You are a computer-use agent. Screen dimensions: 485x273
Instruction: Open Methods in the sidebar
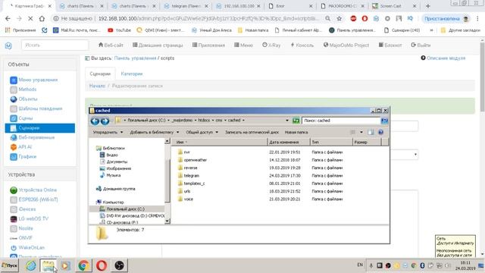coord(27,89)
